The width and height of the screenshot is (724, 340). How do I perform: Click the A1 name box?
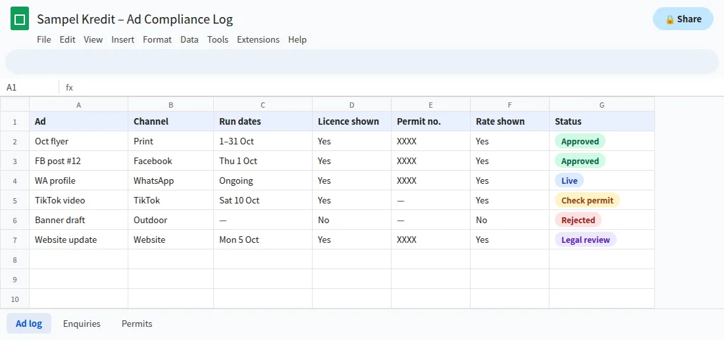30,87
